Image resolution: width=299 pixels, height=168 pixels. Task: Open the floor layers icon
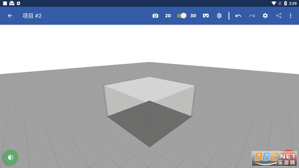click(219, 16)
